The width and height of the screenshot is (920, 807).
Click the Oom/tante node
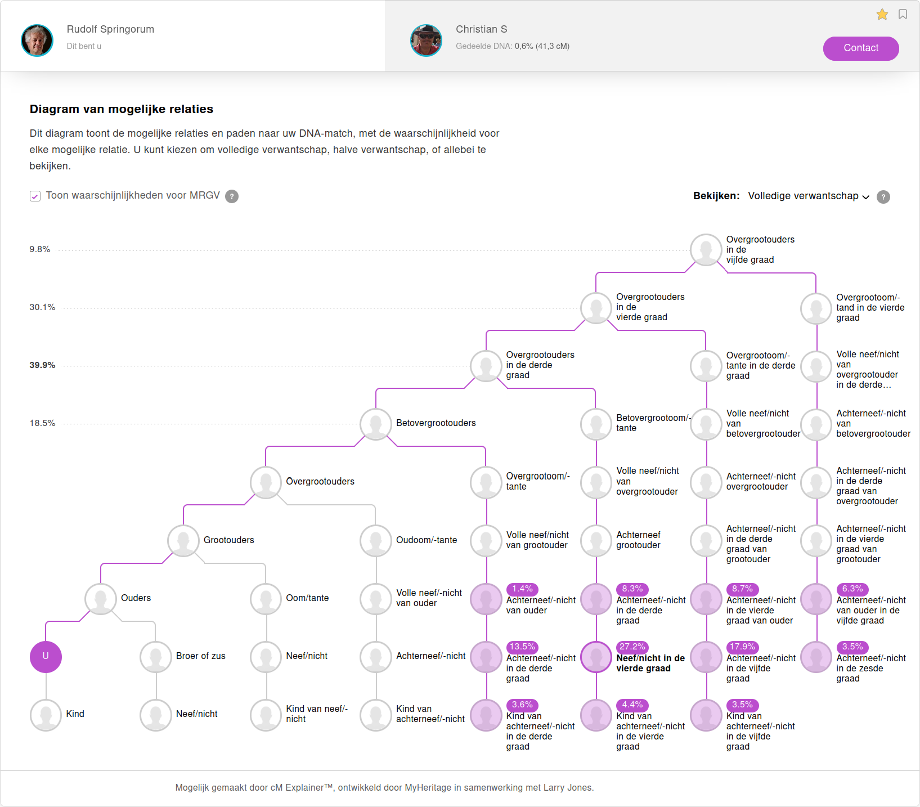point(266,599)
